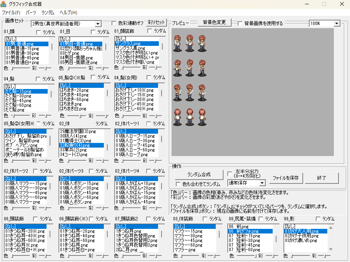Open the 画像セット dropdown list
The image size is (350, 262).
(x=98, y=24)
